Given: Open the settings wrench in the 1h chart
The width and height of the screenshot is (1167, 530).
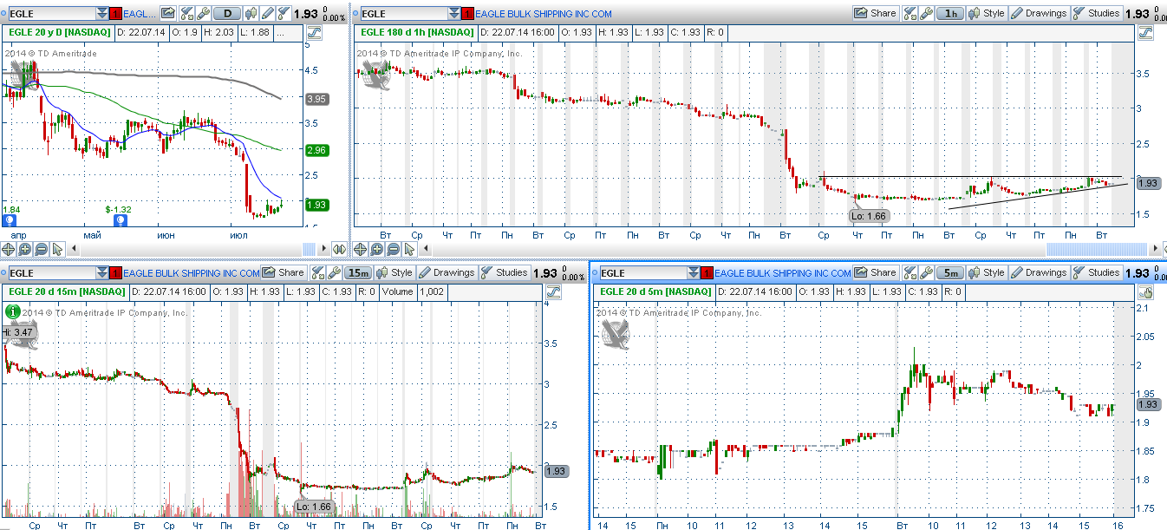Looking at the screenshot, I should 928,13.
